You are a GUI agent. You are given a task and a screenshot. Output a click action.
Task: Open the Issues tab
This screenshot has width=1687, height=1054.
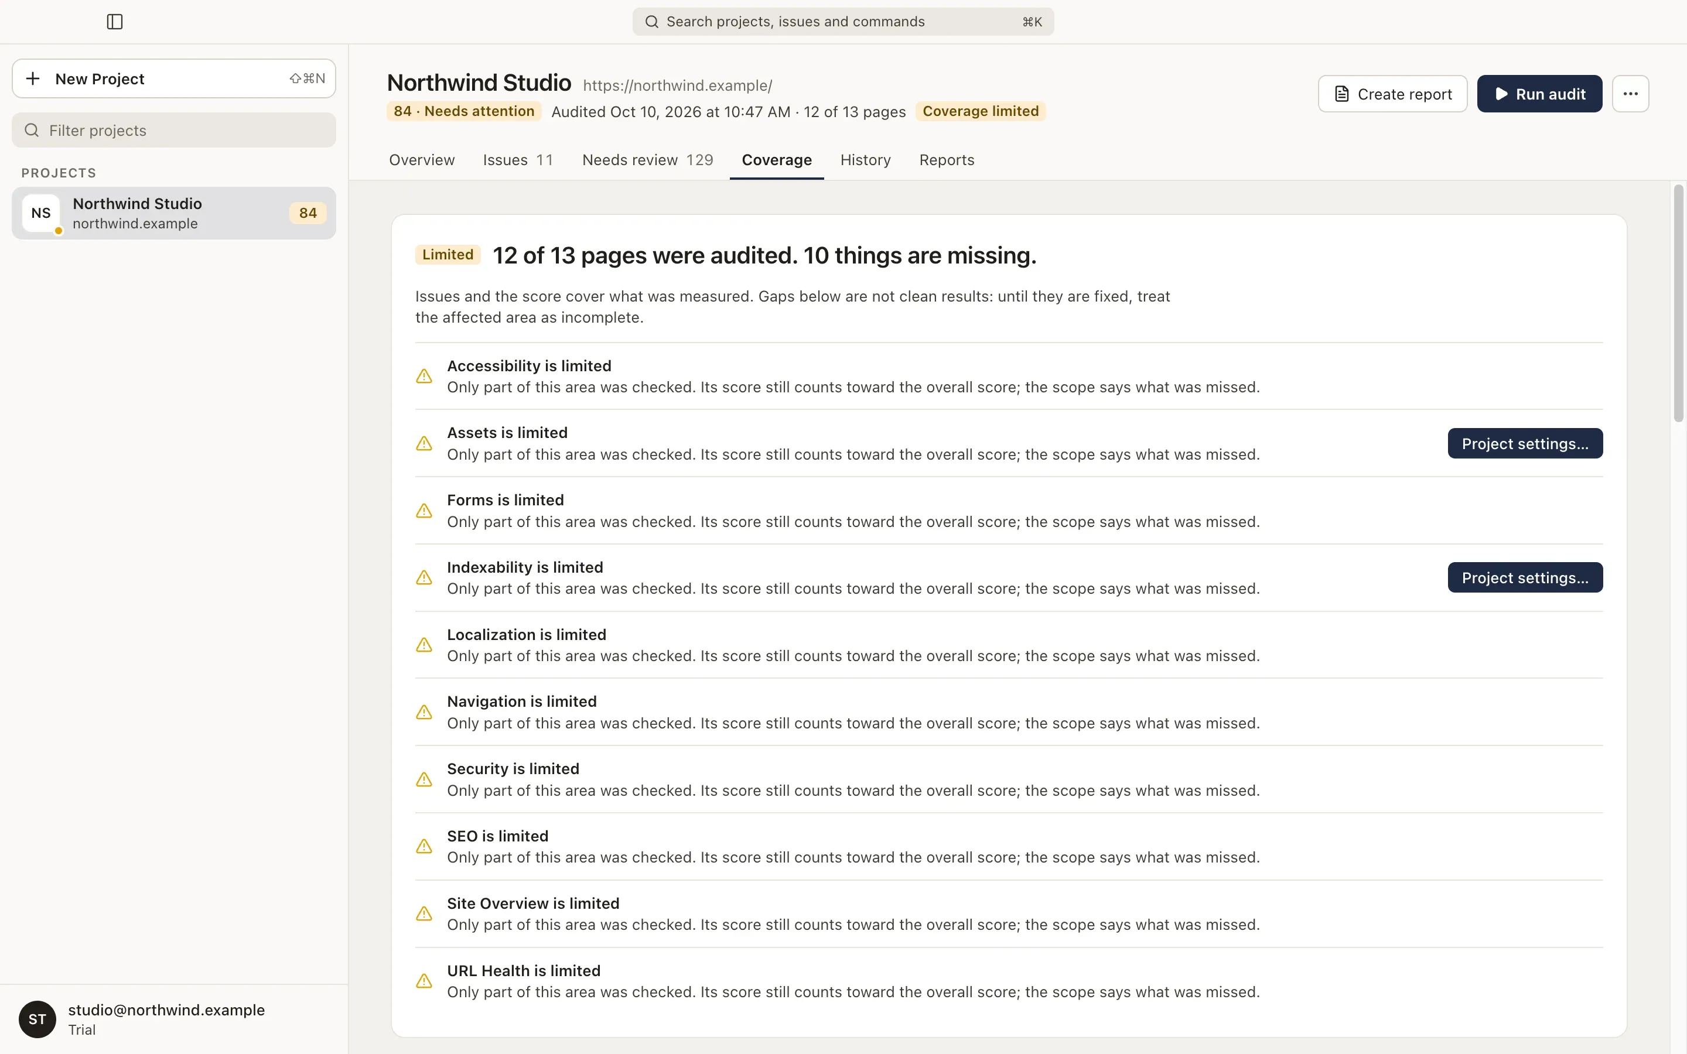[x=518, y=160]
